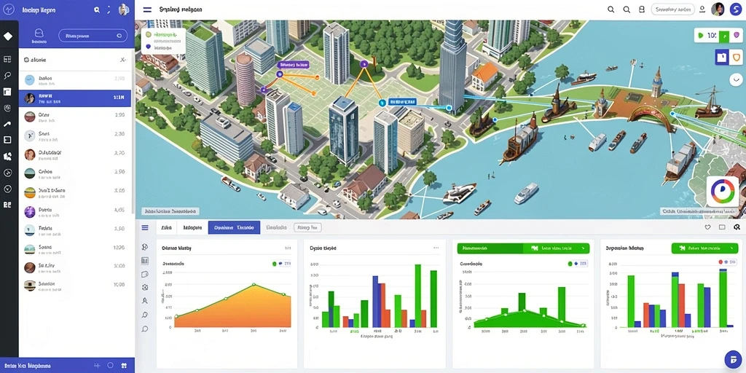Select the highlighted blue tab above charts

pos(234,227)
